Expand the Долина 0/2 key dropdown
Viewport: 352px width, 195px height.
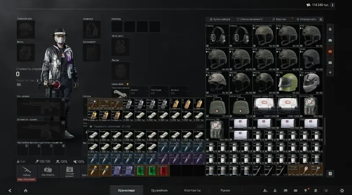click(179, 92)
